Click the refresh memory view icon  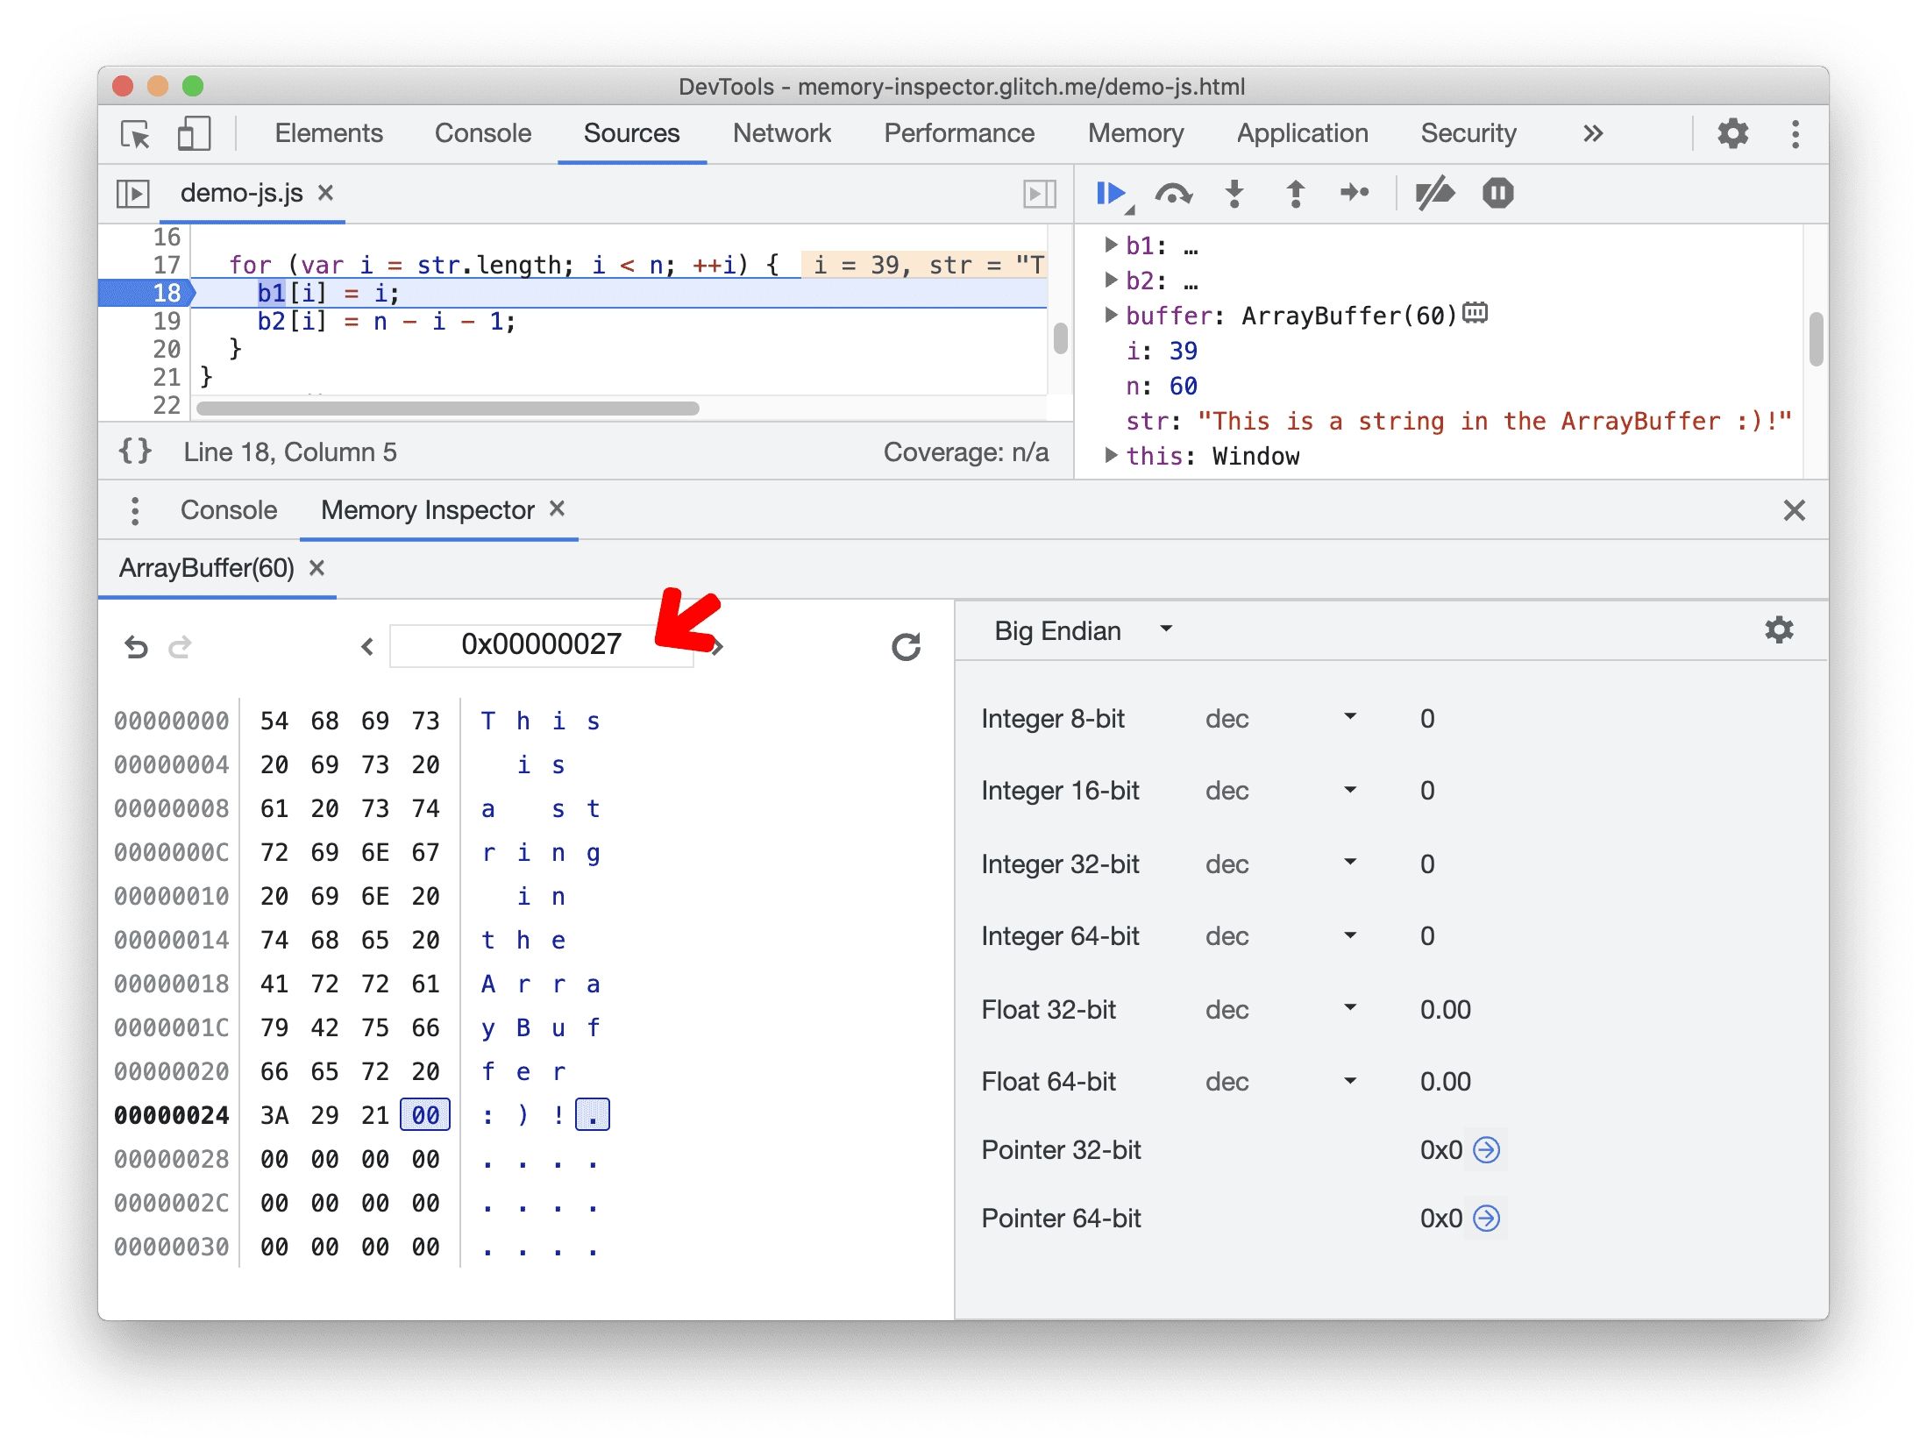[x=907, y=644]
